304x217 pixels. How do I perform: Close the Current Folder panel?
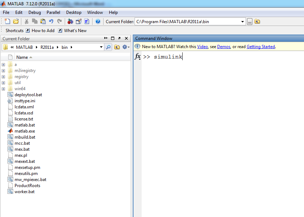126,38
